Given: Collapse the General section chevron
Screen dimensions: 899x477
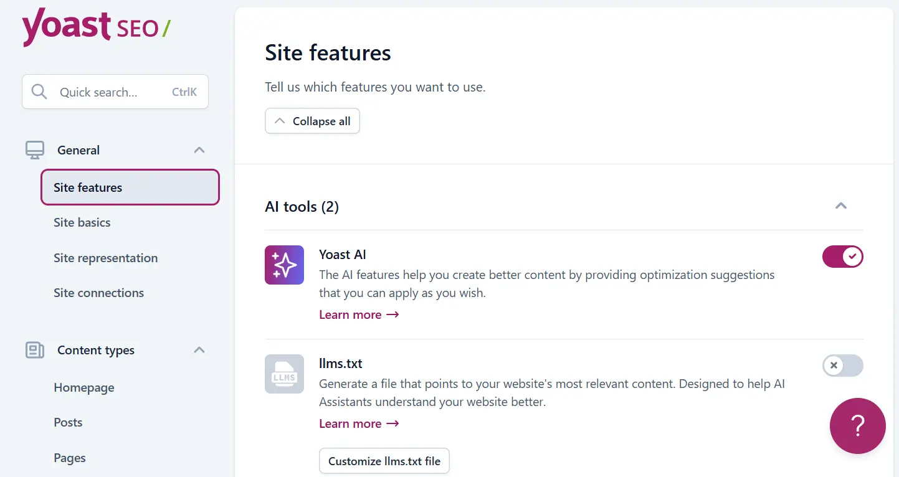Looking at the screenshot, I should tap(199, 149).
